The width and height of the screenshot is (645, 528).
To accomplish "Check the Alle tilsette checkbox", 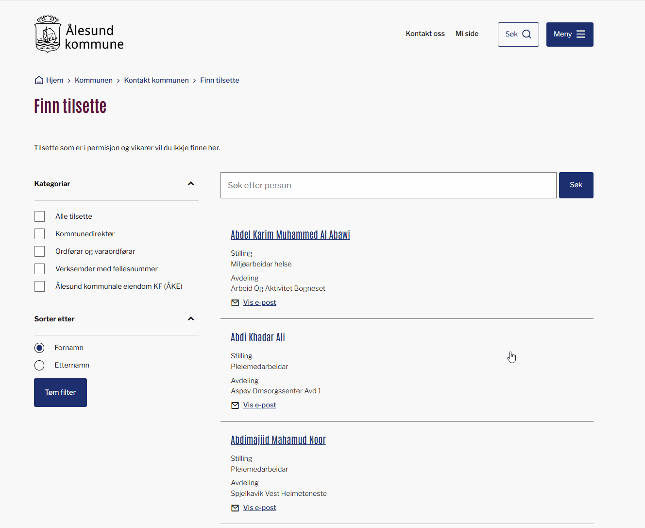I will 40,216.
